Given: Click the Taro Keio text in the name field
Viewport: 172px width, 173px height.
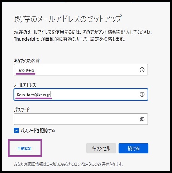Looking at the screenshot, I should tap(25, 70).
